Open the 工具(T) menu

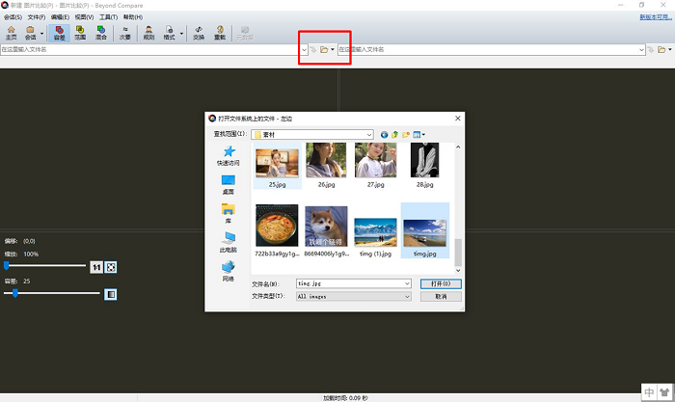click(x=108, y=17)
